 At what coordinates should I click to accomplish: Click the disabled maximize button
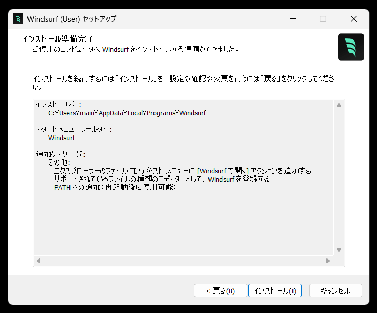pyautogui.click(x=323, y=19)
